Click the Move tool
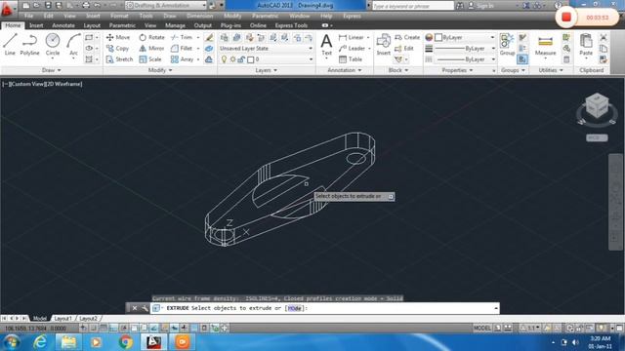Viewport: 625px width, 351px height. (x=118, y=37)
